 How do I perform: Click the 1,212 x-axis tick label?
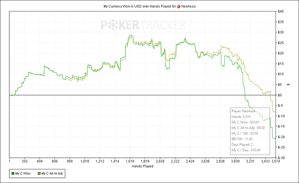pyautogui.click(x=100, y=161)
